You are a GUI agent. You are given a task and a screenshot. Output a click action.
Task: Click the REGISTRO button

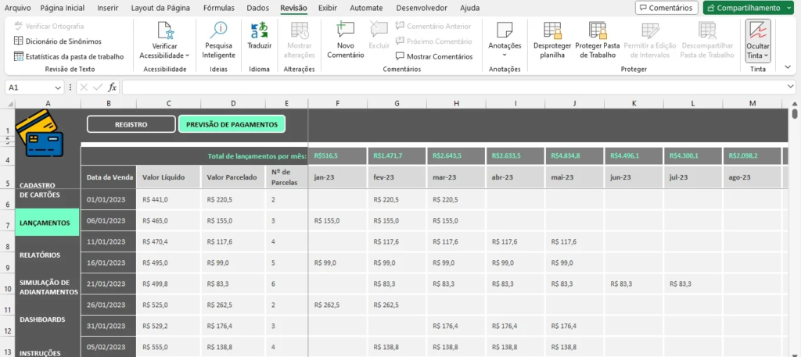coord(131,124)
